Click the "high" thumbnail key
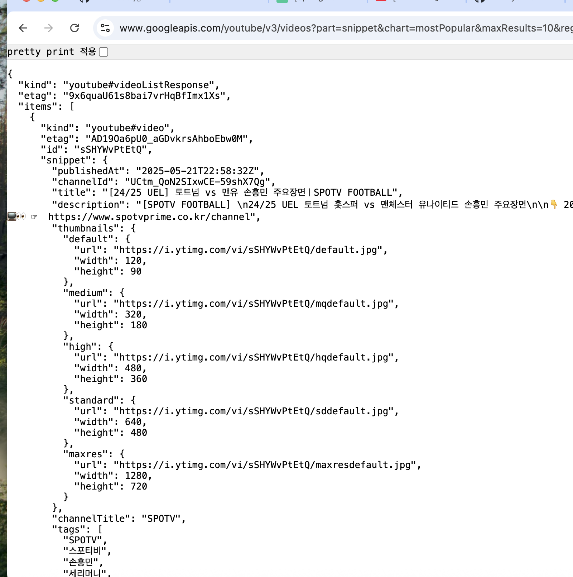This screenshot has width=573, height=577. click(x=80, y=347)
